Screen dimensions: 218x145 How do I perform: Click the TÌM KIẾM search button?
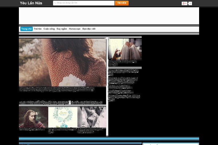pos(122,3)
